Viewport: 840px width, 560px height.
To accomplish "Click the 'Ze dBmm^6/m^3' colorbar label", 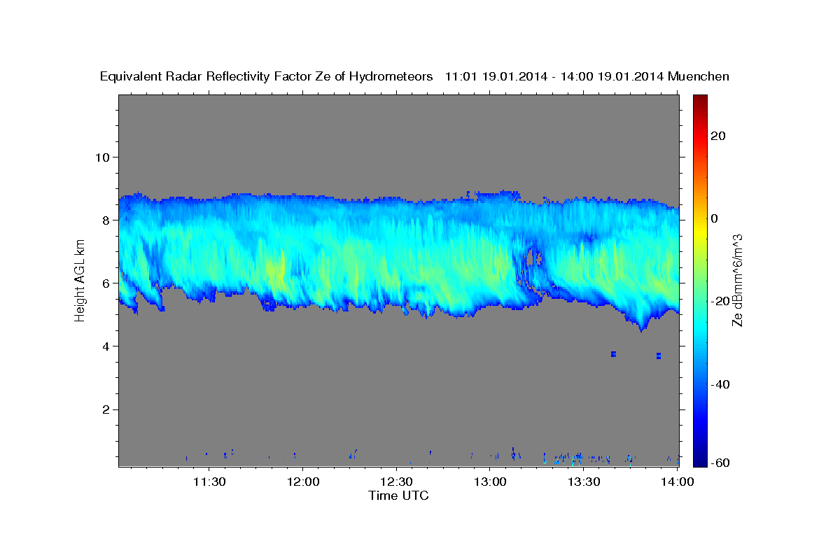I will pos(737,280).
